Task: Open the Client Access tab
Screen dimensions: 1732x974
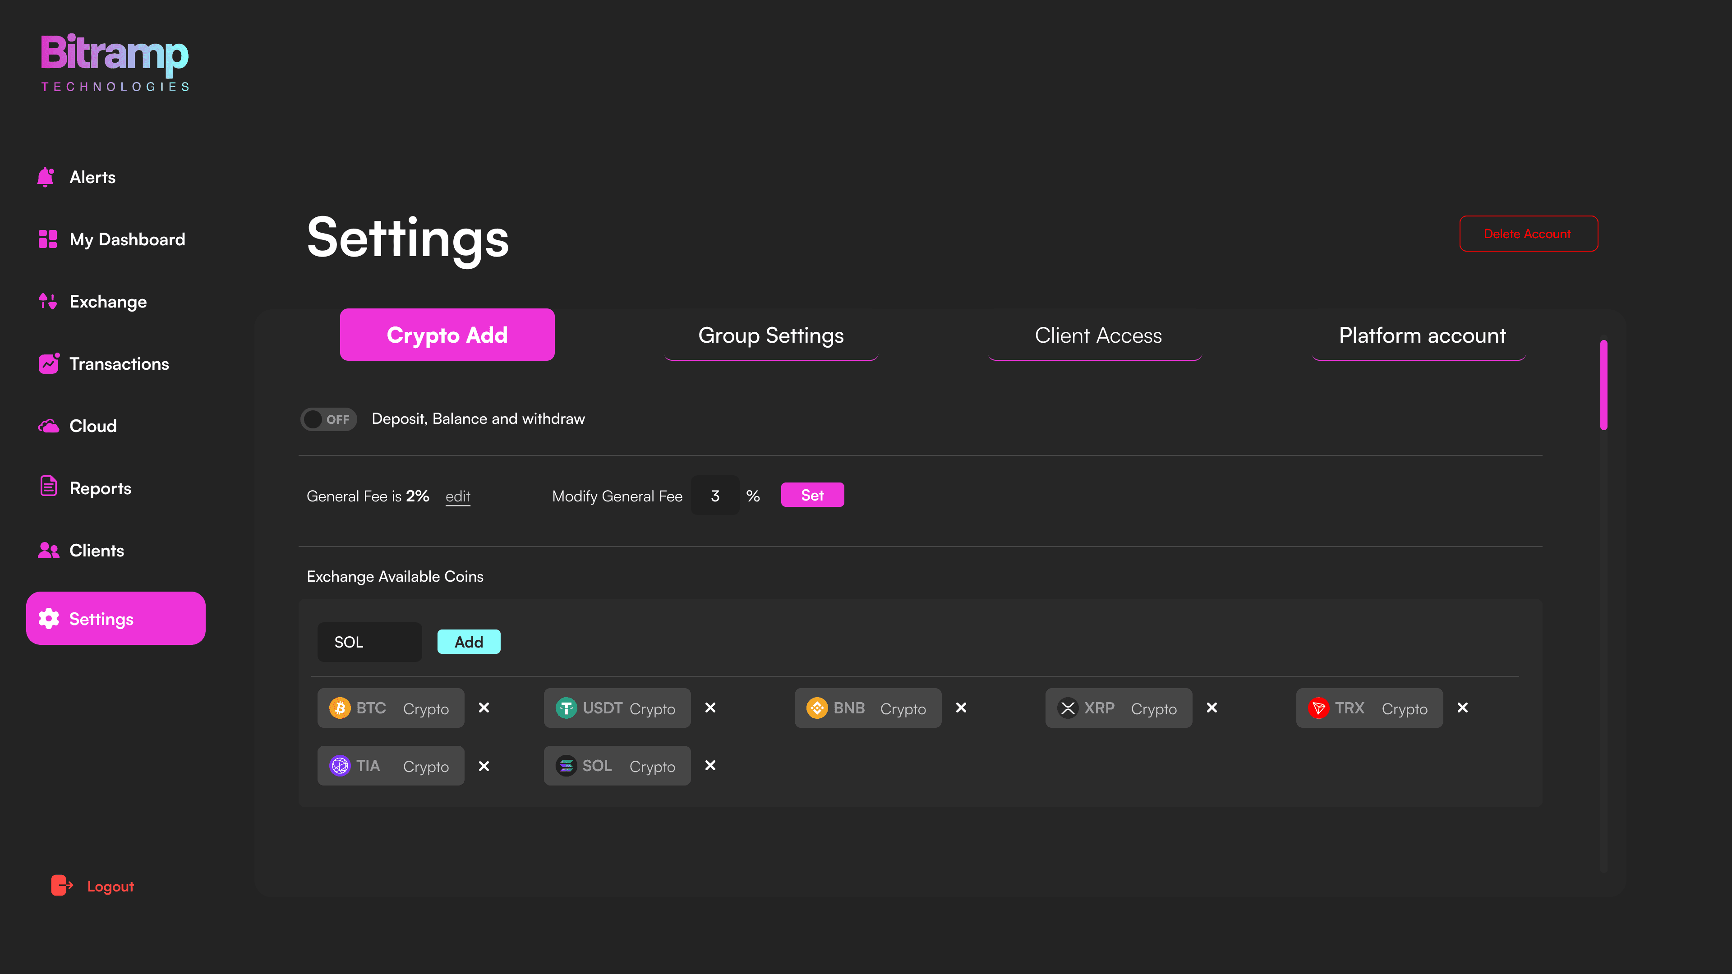Action: click(x=1097, y=335)
